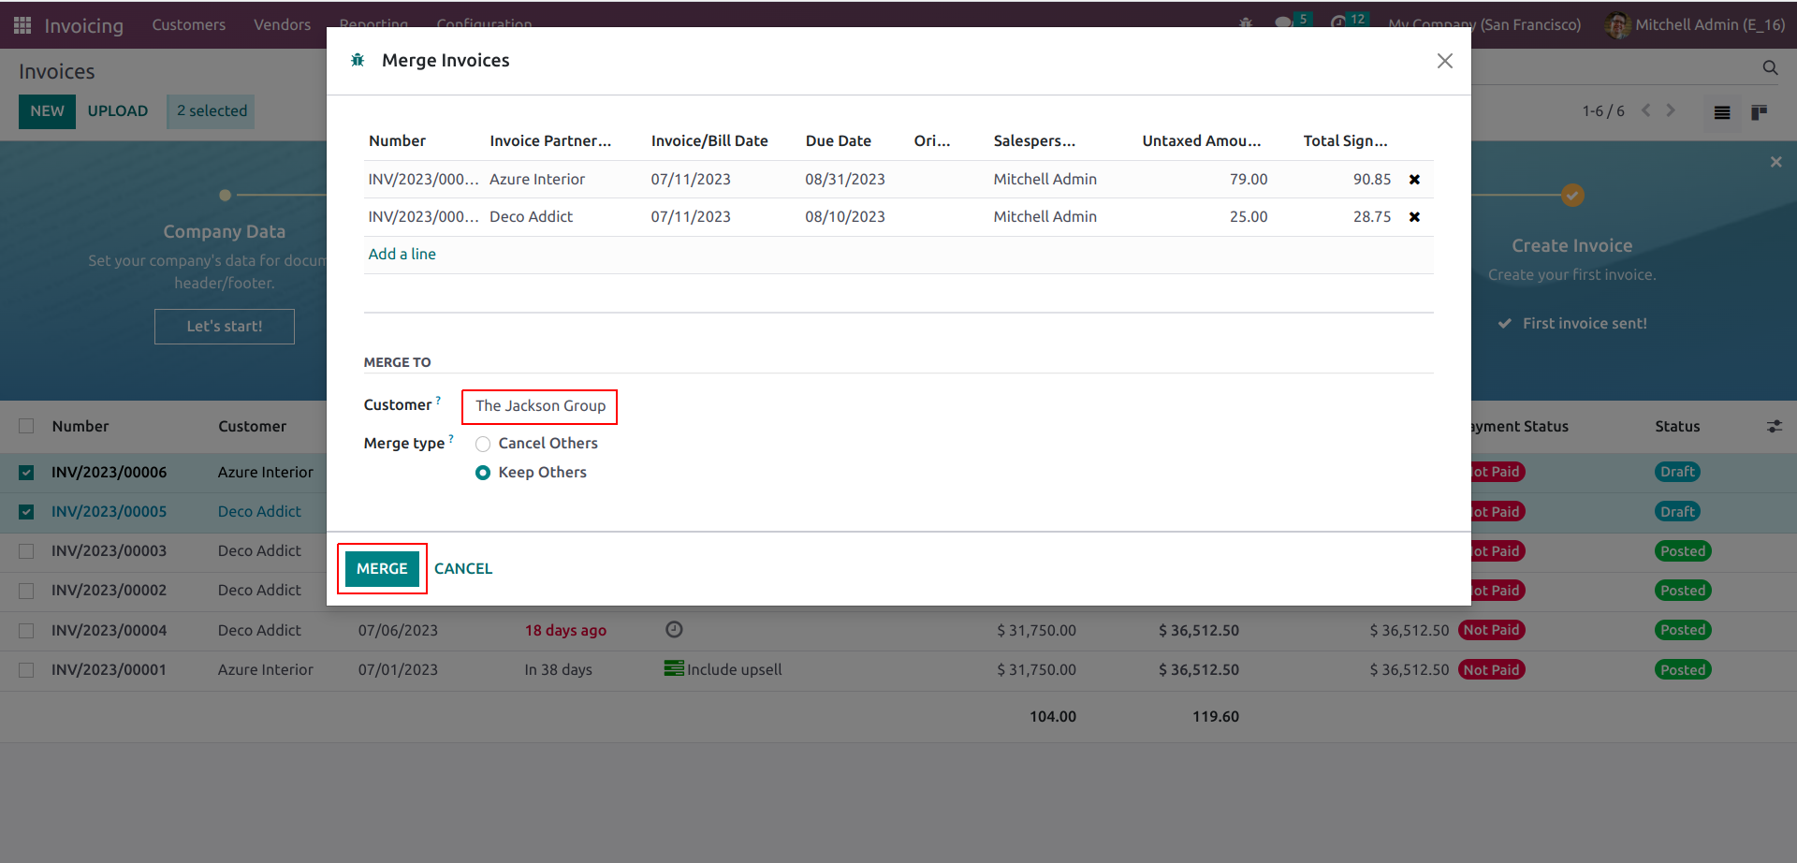Open the Customer dropdown field

tap(540, 406)
